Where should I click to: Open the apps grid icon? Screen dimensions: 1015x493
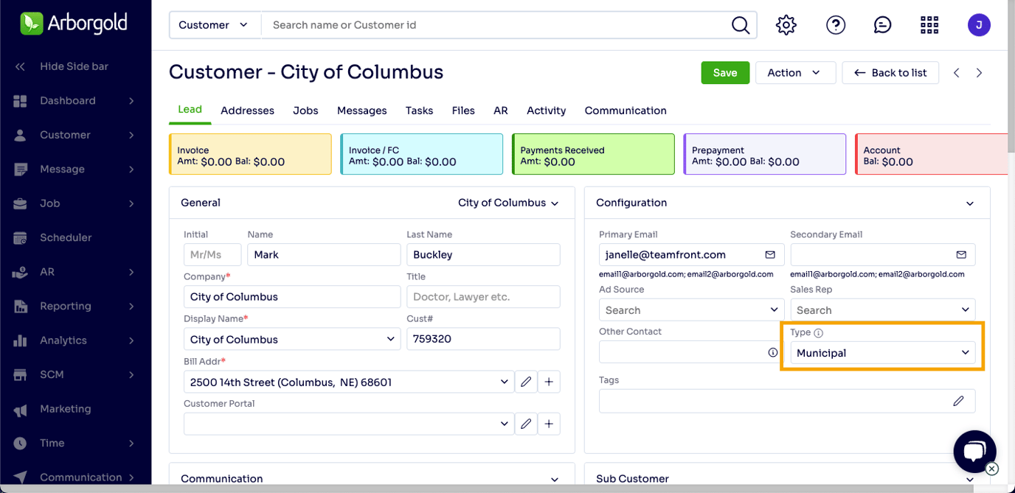pos(929,25)
